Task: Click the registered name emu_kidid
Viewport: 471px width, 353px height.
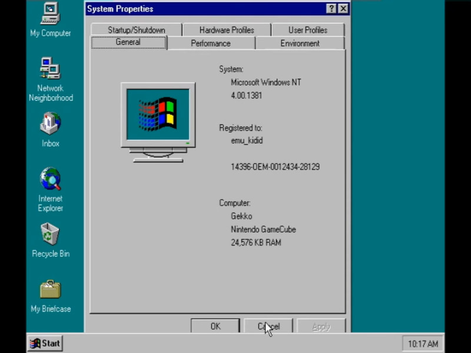Action: coord(247,141)
